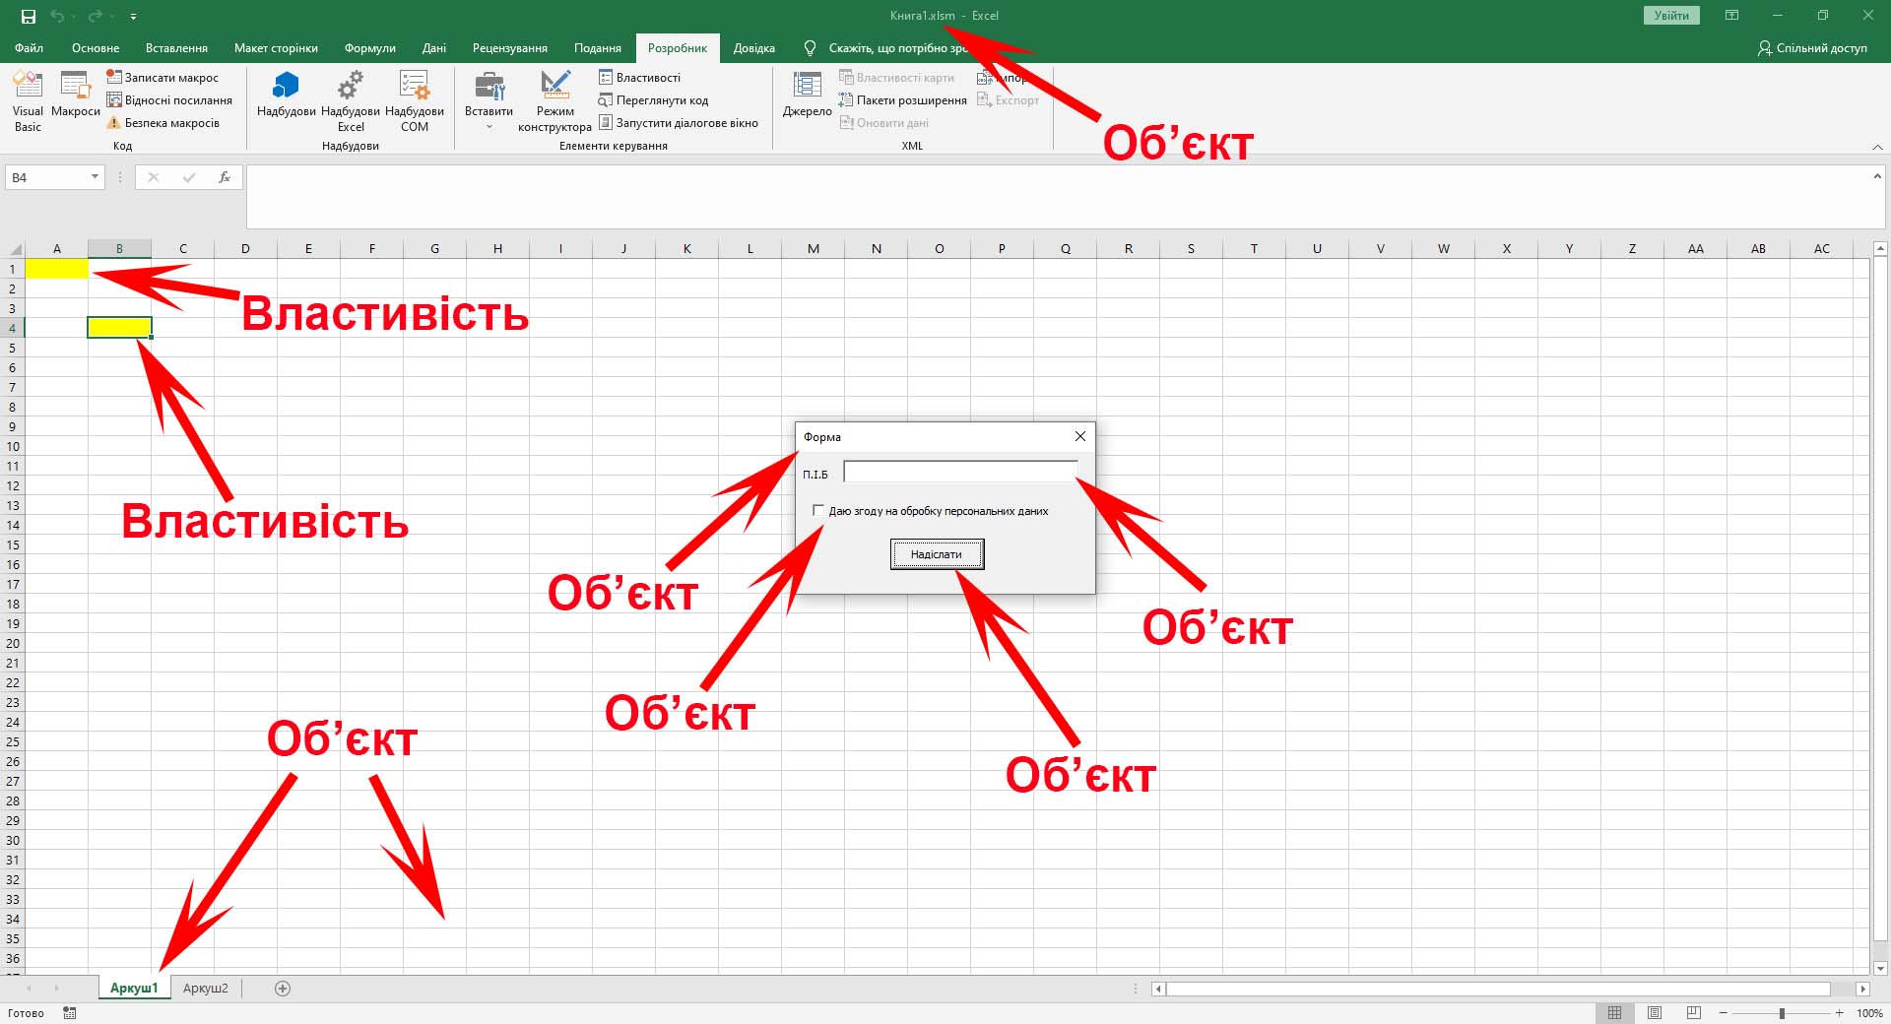Close the Форма dialog

point(1079,436)
